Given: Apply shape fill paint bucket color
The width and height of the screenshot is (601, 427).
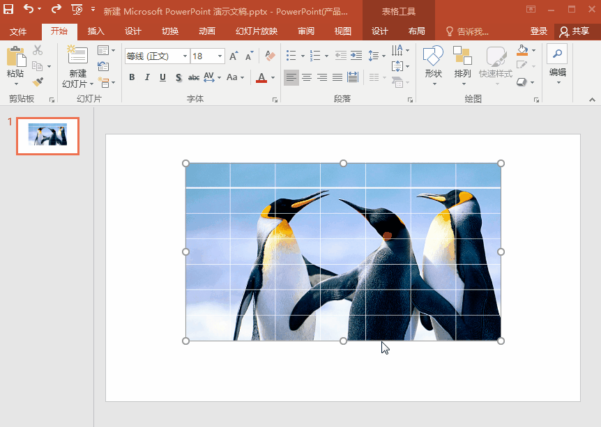Looking at the screenshot, I should 522,50.
